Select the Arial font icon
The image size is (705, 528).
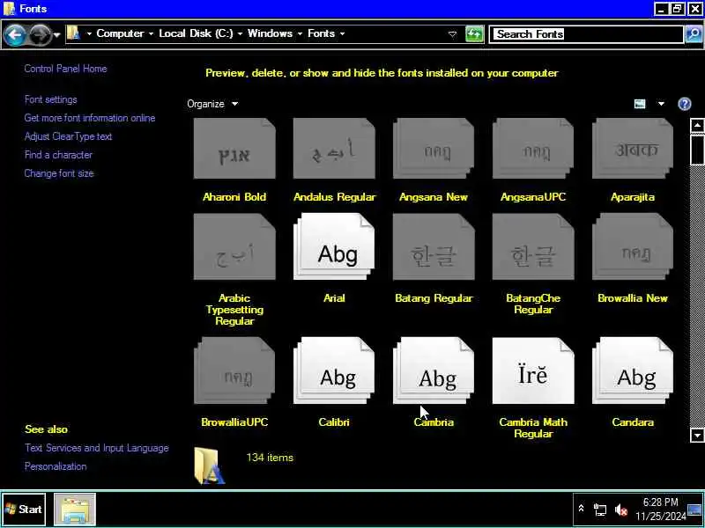coord(334,246)
